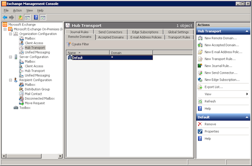
Task: Click the grey forward arrow toolbar button
Action: tap(12, 17)
